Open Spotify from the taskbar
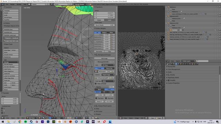 tap(26, 122)
